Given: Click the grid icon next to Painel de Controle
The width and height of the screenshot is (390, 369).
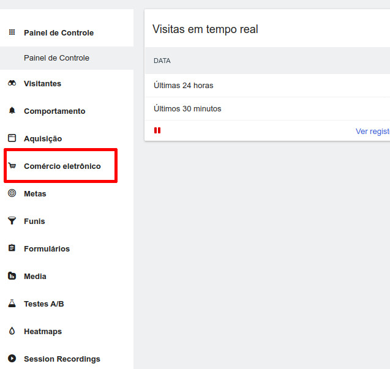Looking at the screenshot, I should tap(12, 32).
